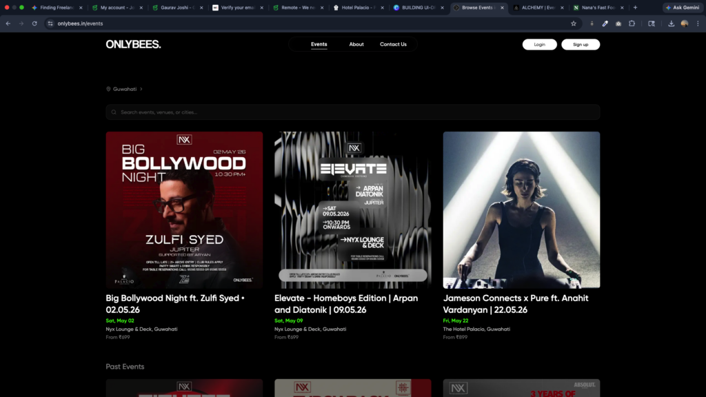
Task: Focus the Search events, venues, or cities field
Action: (352, 112)
